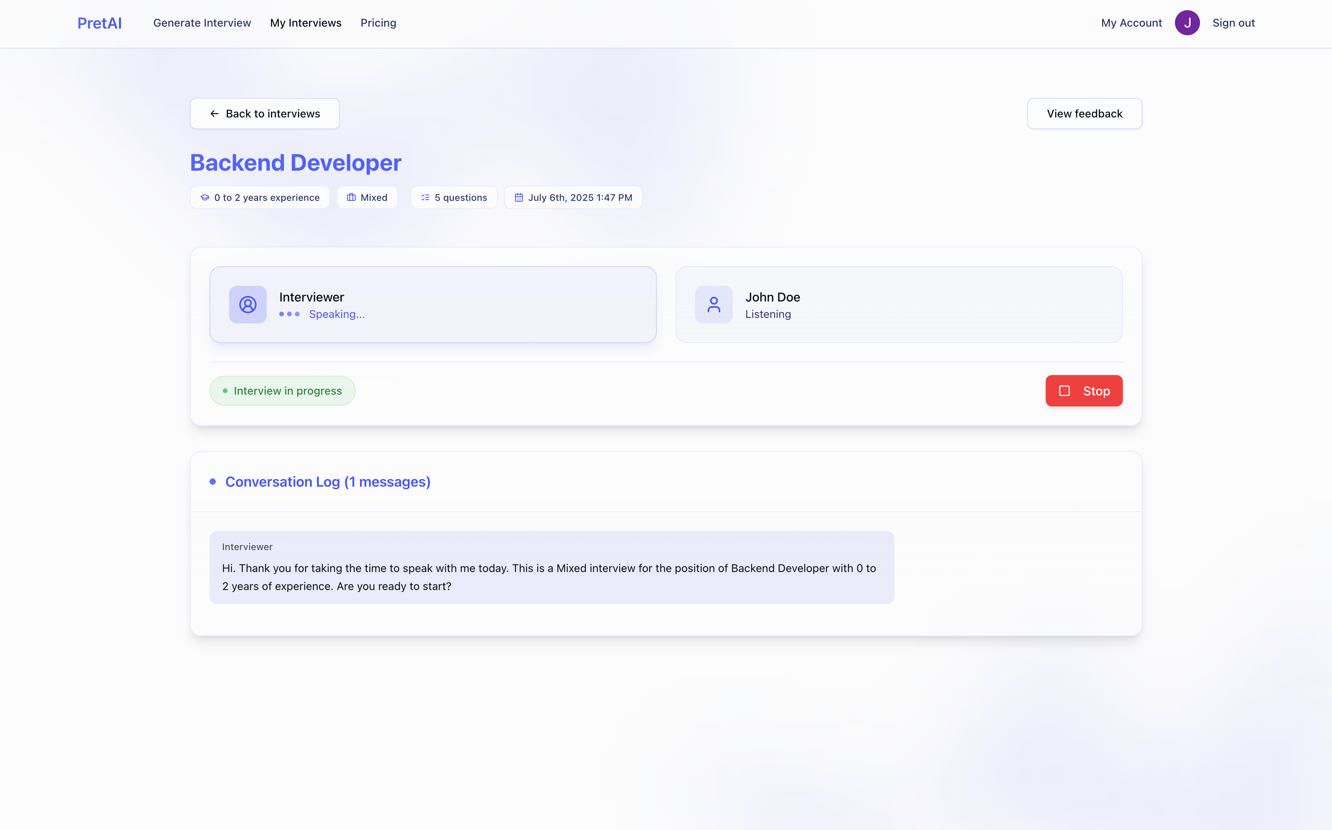Viewport: 1332px width, 830px height.
Task: Click the John Doe user avatar icon
Action: (x=714, y=305)
